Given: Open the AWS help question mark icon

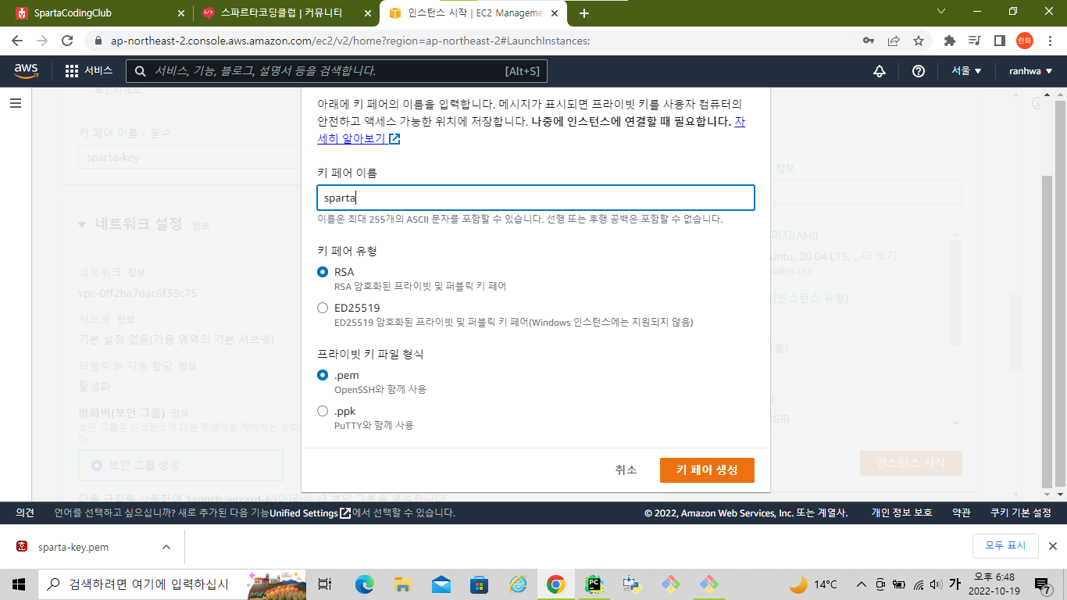Looking at the screenshot, I should click(919, 71).
